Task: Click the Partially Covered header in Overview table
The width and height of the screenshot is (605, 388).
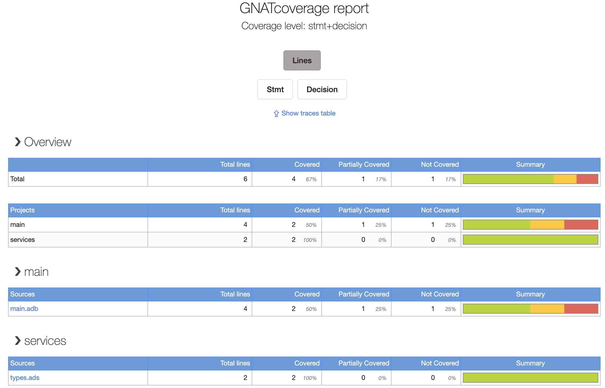Action: 364,164
